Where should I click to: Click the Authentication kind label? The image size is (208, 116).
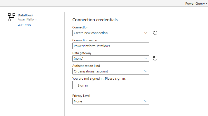coord(86,66)
